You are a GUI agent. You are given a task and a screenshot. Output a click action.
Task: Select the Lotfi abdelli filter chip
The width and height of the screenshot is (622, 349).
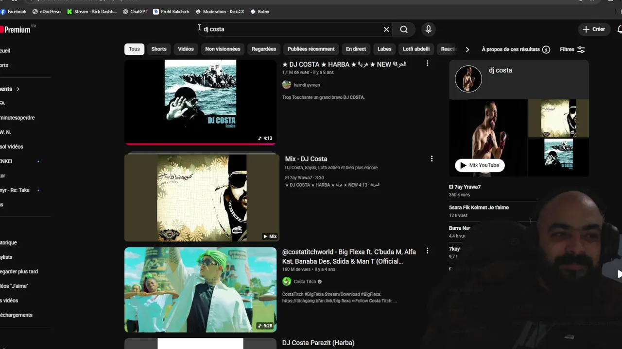pyautogui.click(x=416, y=49)
